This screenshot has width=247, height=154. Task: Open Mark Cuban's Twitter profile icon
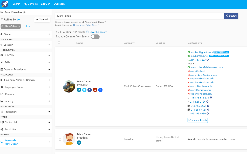pyautogui.click(x=84, y=90)
